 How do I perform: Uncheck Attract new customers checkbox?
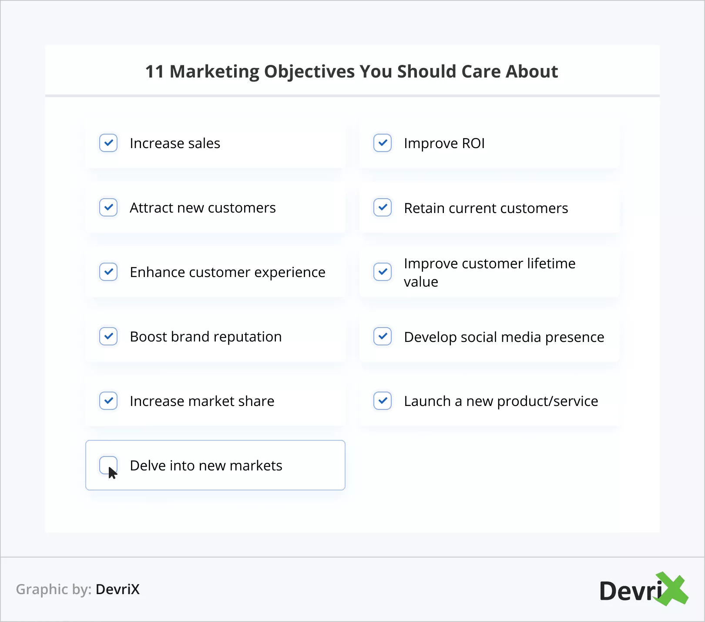108,207
